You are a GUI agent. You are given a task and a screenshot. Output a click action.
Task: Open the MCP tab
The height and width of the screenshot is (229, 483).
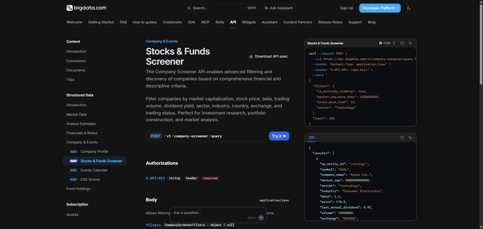205,22
